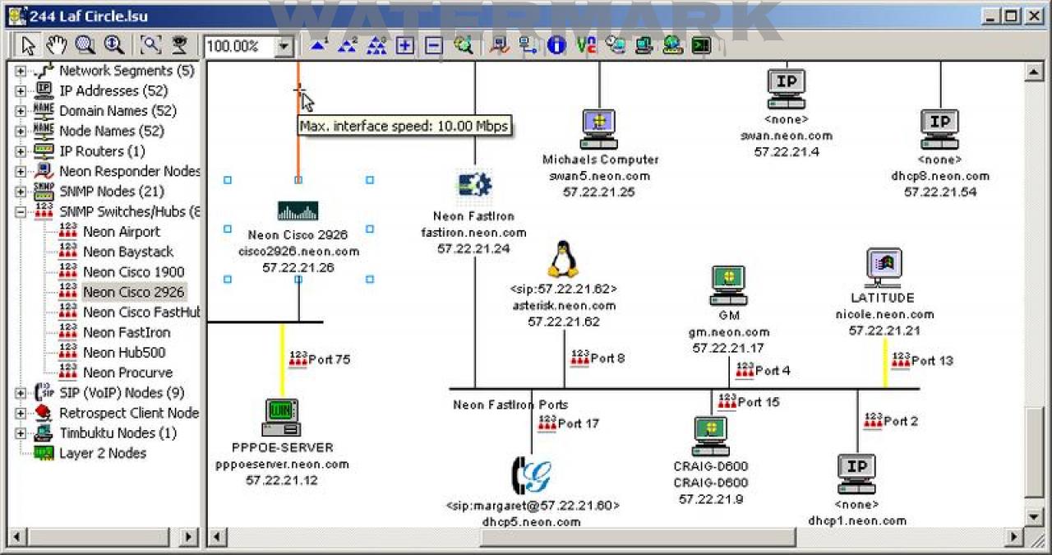The height and width of the screenshot is (555, 1052).
Task: Select the zoom area magnifier tool
Action: coord(85,45)
